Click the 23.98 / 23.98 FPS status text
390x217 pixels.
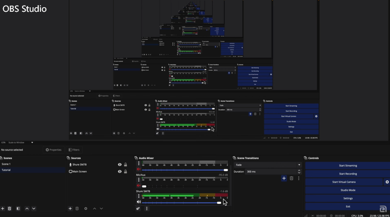(x=380, y=216)
